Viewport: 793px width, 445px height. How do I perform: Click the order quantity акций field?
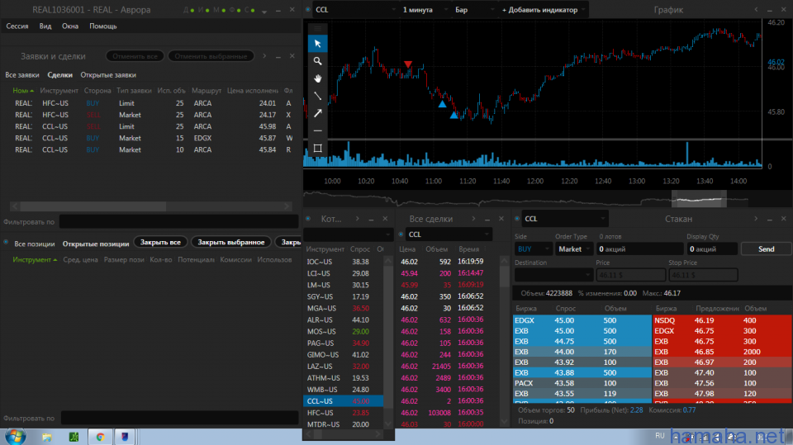(639, 249)
